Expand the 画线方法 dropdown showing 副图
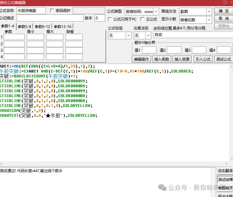This screenshot has height=197, width=233. (x=209, y=12)
